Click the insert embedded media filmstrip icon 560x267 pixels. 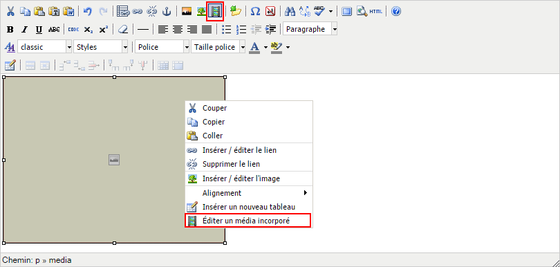click(x=215, y=12)
